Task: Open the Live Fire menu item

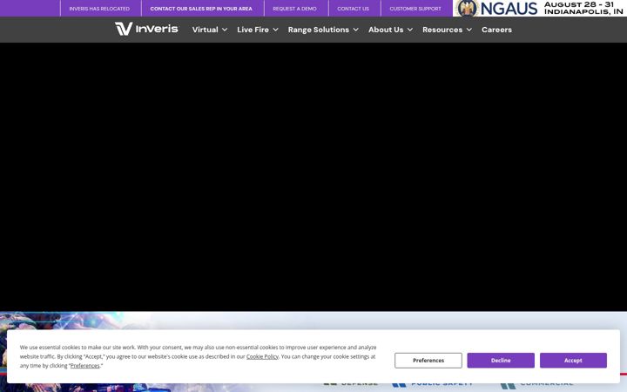Action: [253, 30]
